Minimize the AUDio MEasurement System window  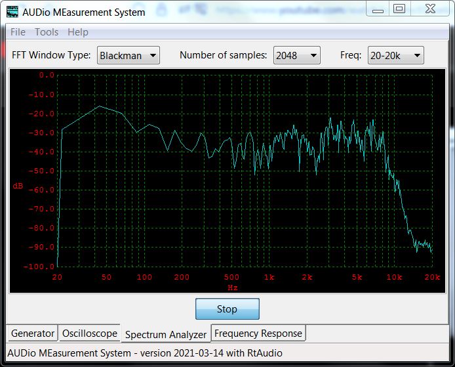(378, 9)
